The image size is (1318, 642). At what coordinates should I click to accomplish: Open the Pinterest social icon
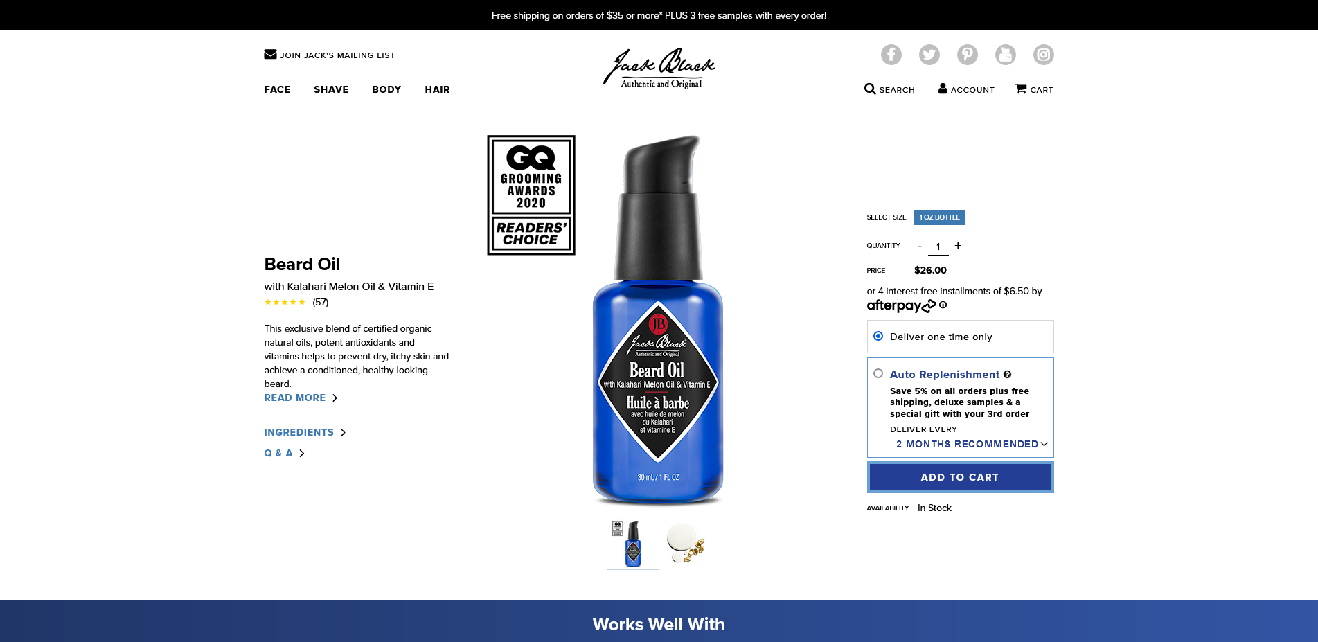967,55
